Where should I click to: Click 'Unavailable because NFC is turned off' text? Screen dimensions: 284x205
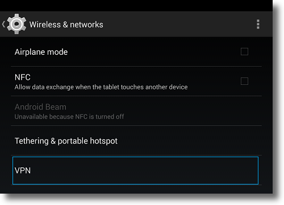(x=69, y=117)
